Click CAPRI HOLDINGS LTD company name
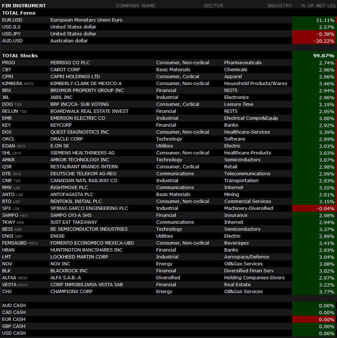 pos(75,77)
